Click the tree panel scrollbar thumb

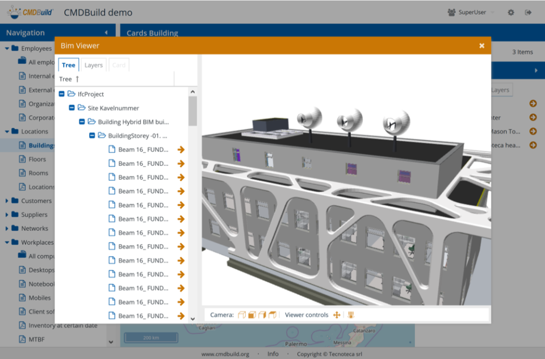tap(192, 111)
